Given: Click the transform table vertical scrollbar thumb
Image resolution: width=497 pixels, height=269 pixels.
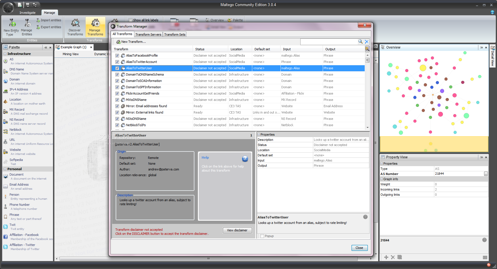Looking at the screenshot, I should pos(367,60).
